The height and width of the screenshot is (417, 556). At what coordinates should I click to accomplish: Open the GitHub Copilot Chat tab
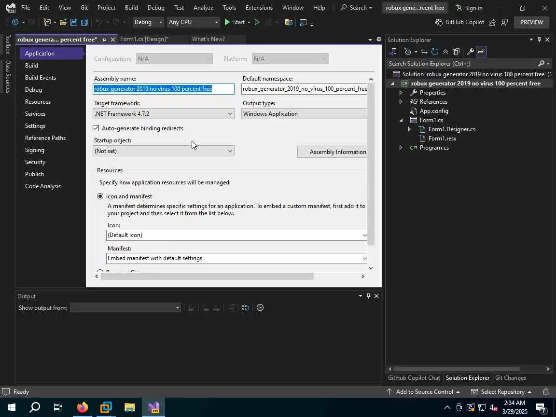pyautogui.click(x=414, y=377)
